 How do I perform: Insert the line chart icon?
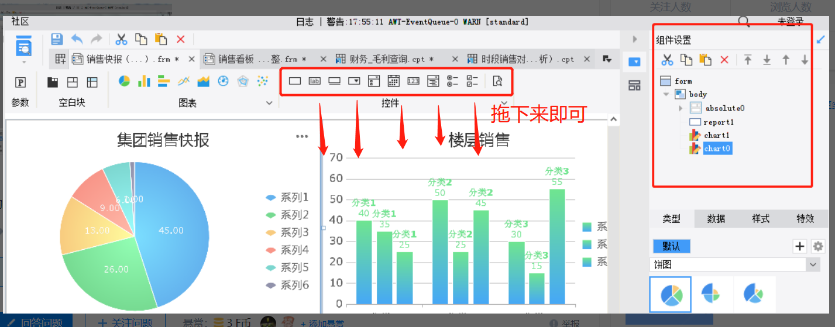tap(184, 81)
